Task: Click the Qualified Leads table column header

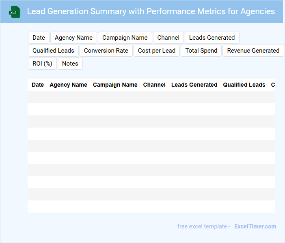Action: point(244,85)
